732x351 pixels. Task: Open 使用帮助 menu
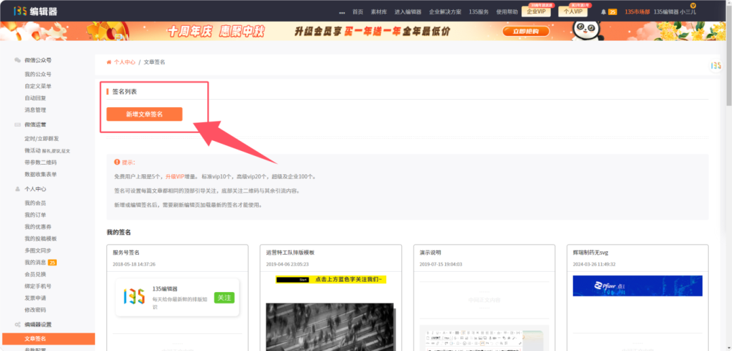click(x=507, y=12)
